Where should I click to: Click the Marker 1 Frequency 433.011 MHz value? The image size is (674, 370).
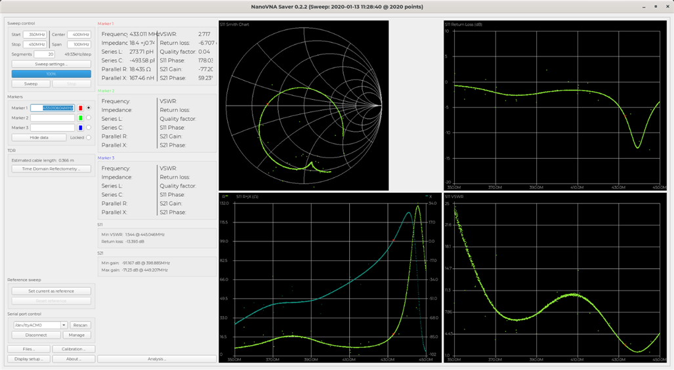(145, 34)
